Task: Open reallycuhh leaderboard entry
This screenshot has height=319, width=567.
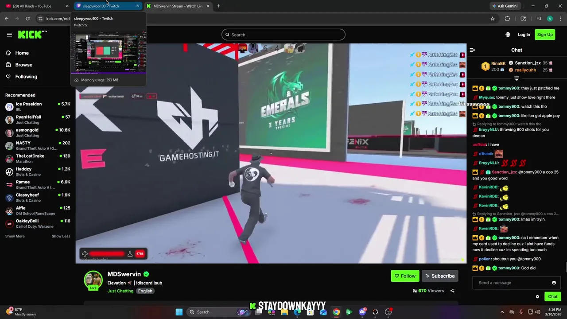Action: [530, 70]
